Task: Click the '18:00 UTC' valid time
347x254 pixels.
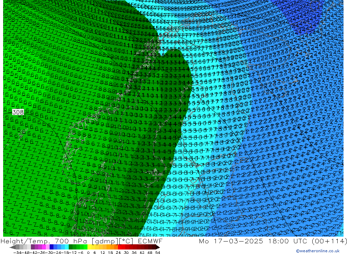Action: pos(289,241)
